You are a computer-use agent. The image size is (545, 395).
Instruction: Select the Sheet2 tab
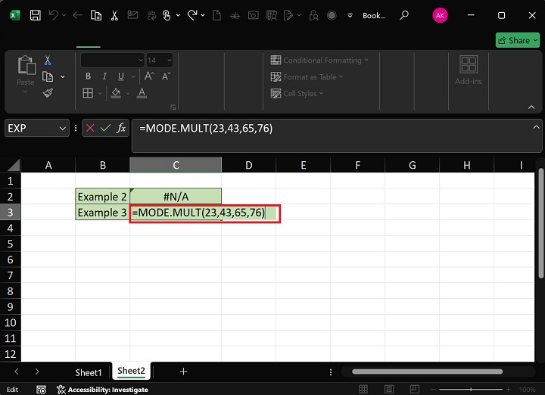point(131,371)
